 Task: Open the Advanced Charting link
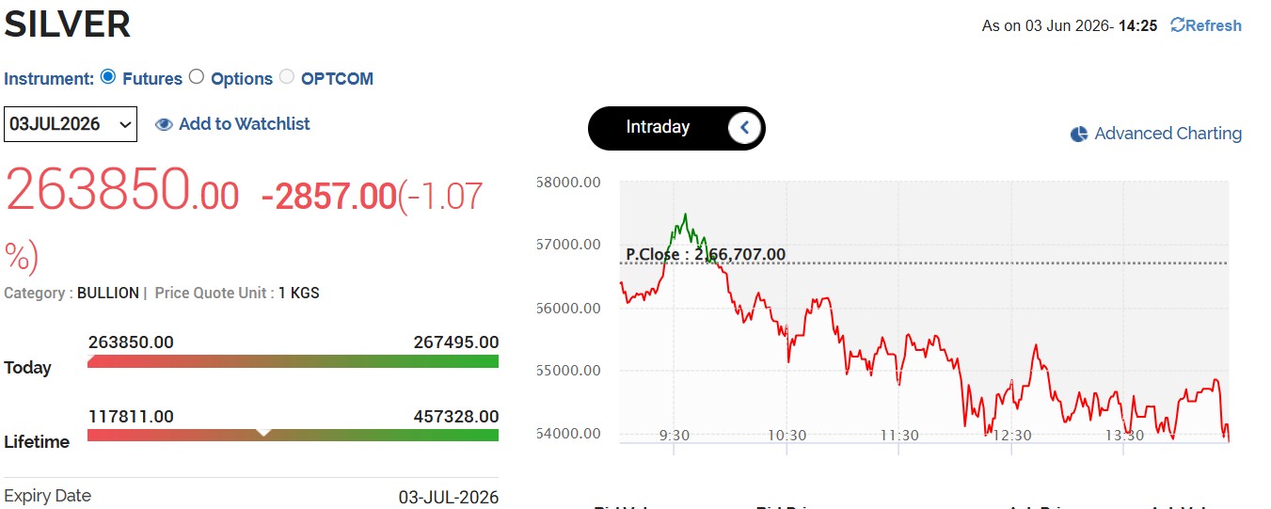[1168, 134]
